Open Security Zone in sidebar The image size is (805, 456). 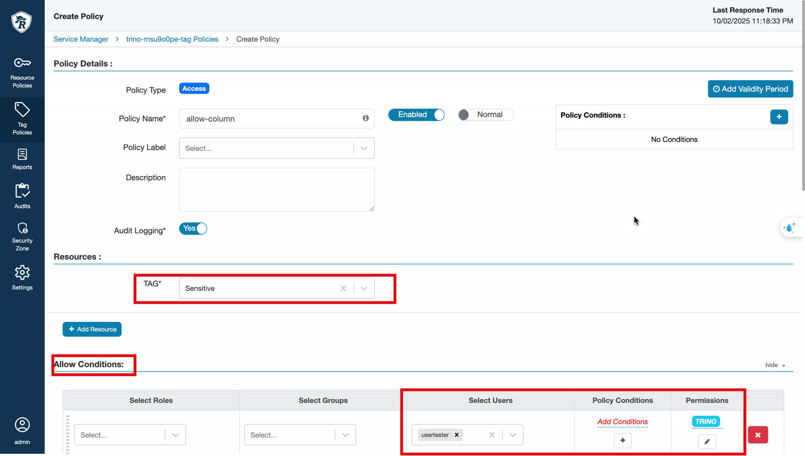click(22, 236)
